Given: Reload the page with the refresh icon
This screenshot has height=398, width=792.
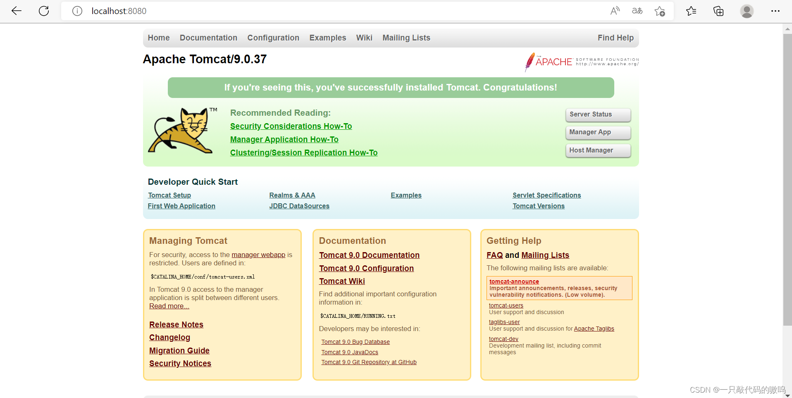Looking at the screenshot, I should (44, 11).
